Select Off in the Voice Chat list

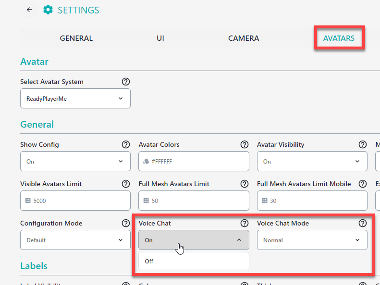click(x=194, y=261)
